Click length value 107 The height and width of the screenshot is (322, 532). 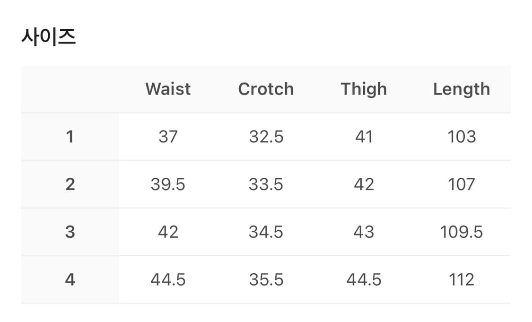pyautogui.click(x=462, y=184)
